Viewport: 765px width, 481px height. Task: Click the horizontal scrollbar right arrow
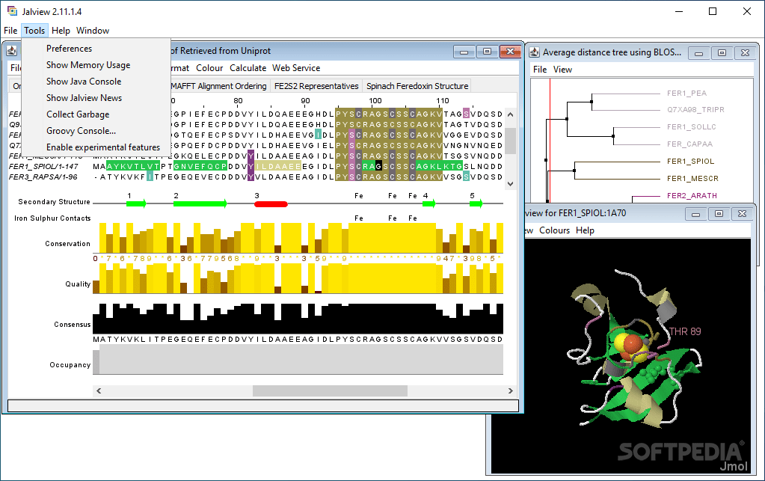510,390
